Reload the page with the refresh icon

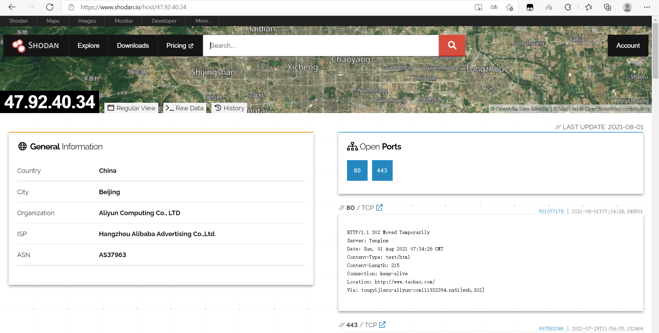(x=50, y=7)
